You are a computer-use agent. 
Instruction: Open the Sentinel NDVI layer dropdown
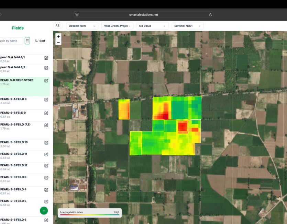click(x=187, y=26)
